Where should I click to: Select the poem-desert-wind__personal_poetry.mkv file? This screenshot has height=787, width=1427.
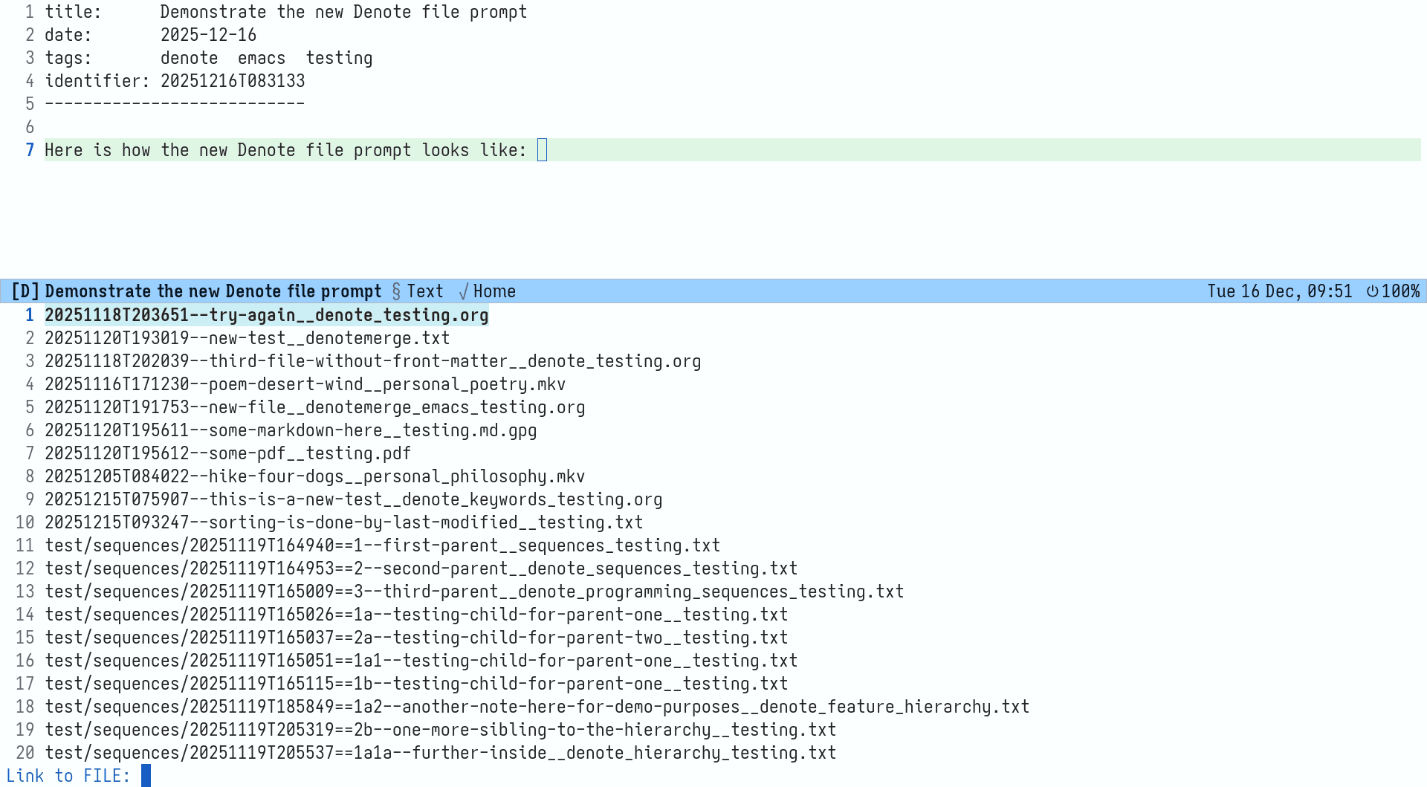305,383
